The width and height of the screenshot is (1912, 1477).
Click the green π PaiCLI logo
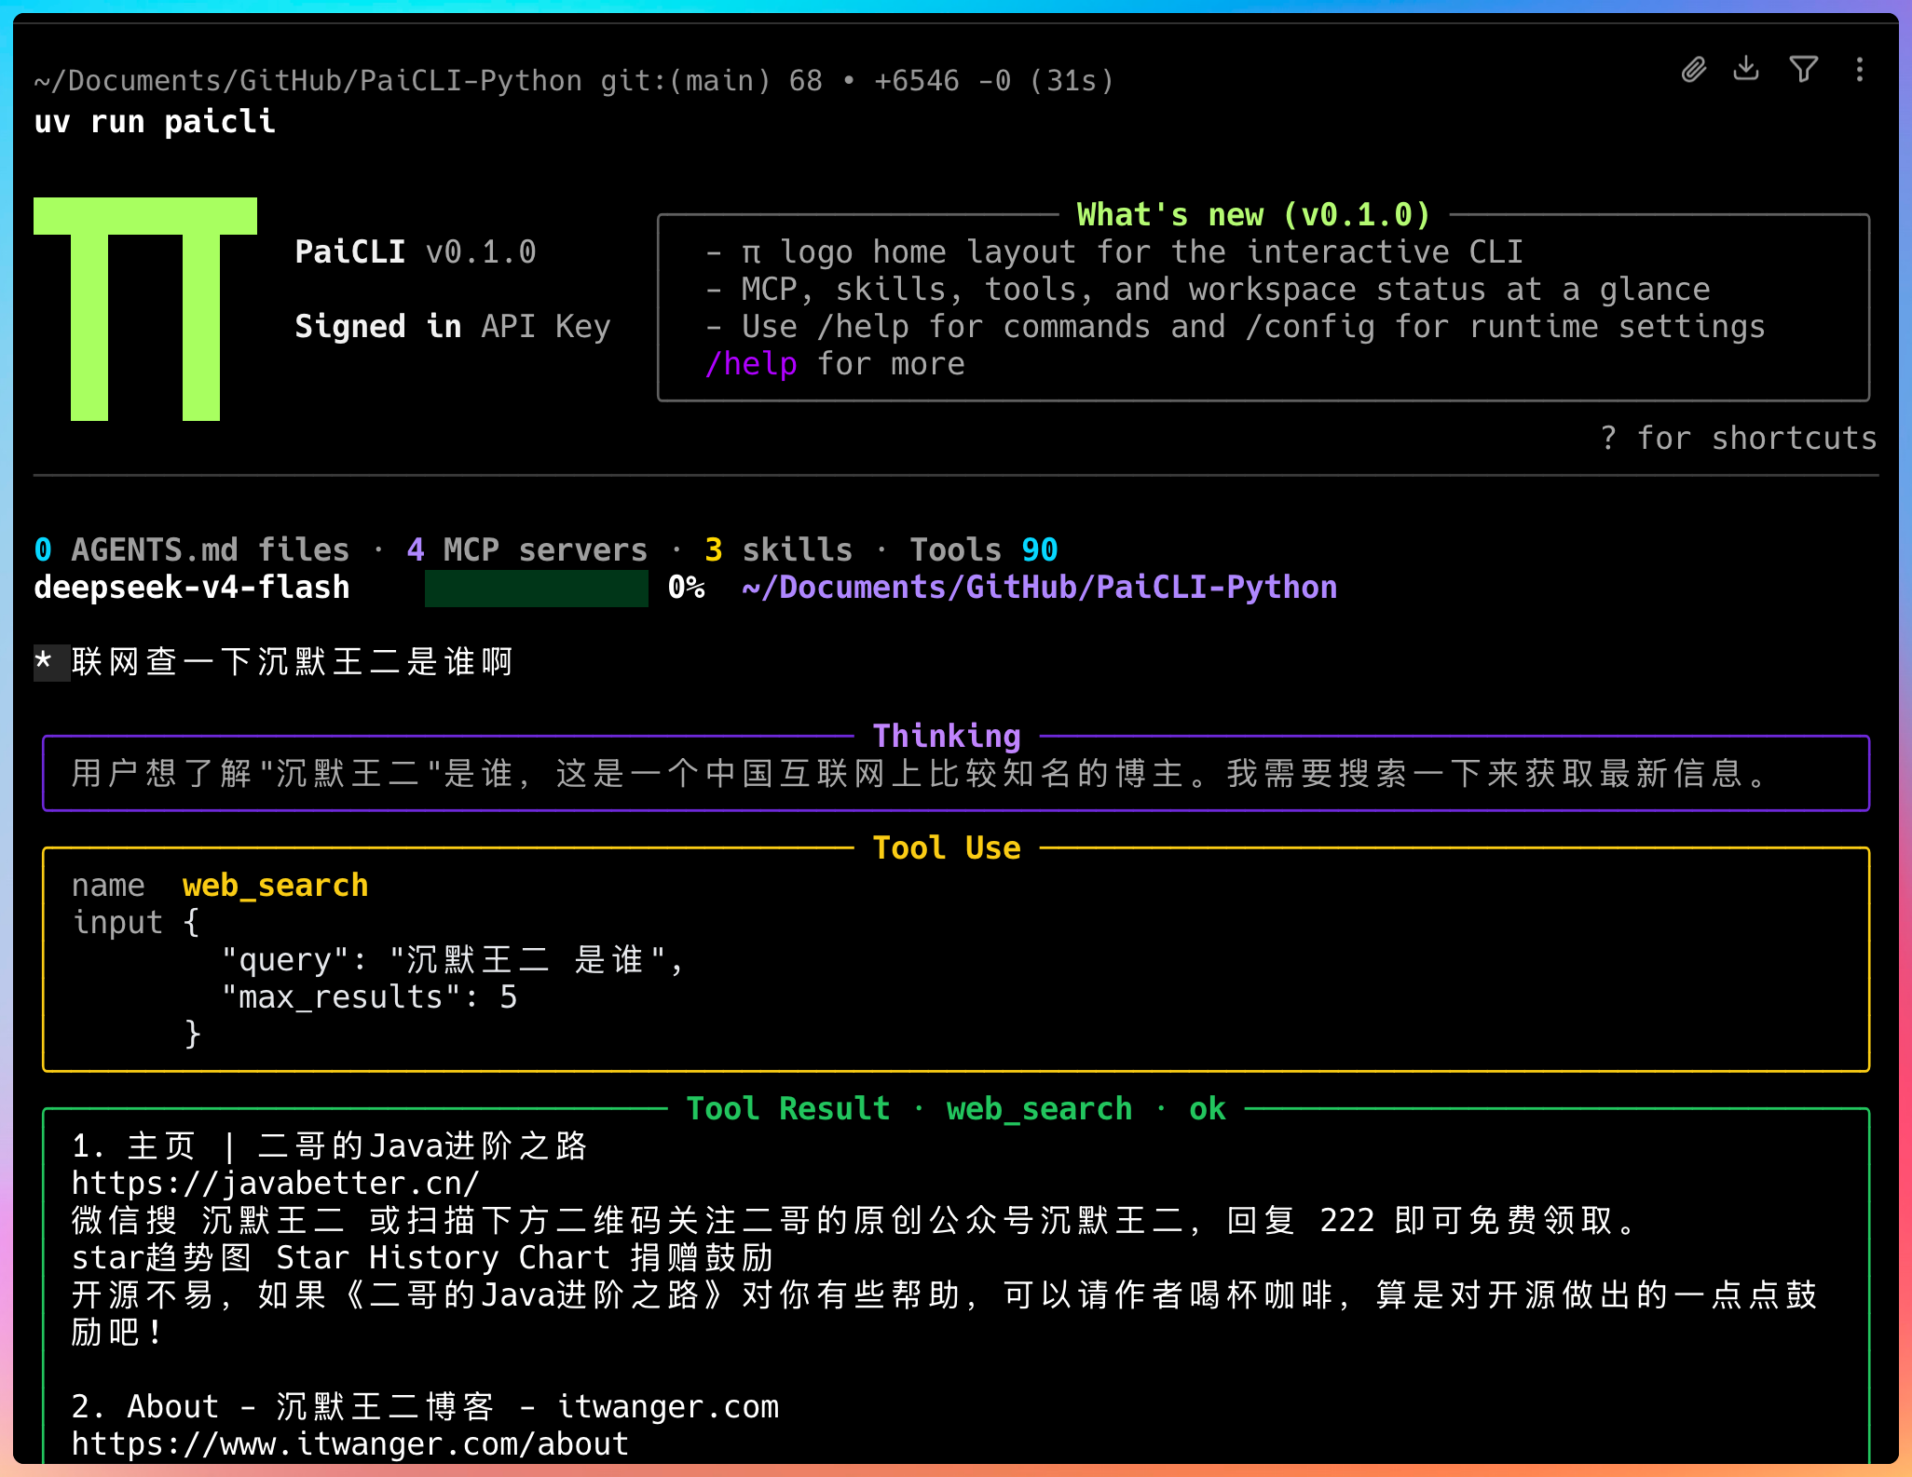145,308
